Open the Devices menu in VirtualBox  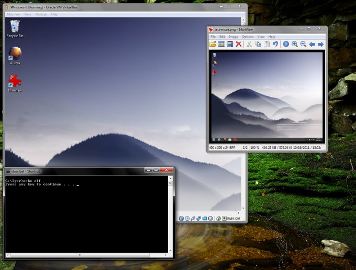coord(41,14)
